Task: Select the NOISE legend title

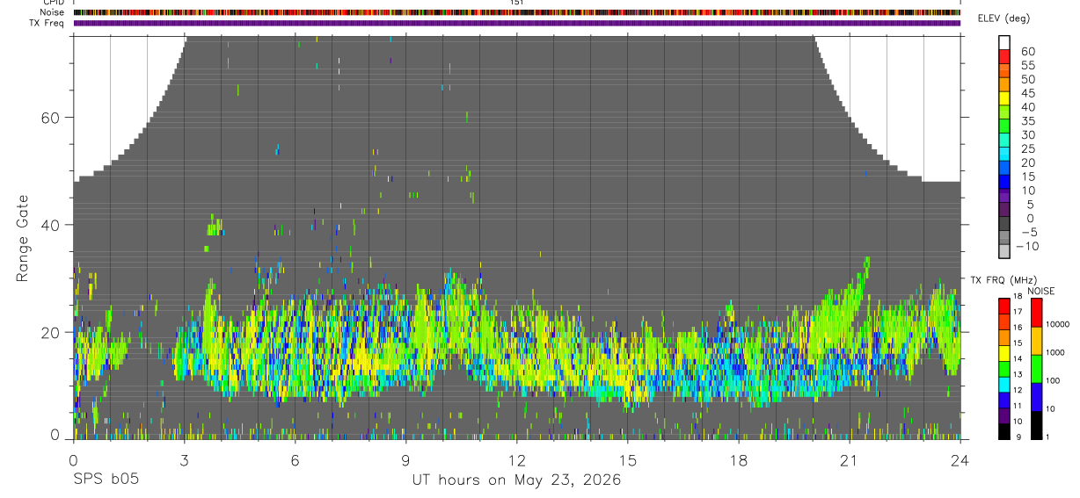Action: (x=1041, y=291)
